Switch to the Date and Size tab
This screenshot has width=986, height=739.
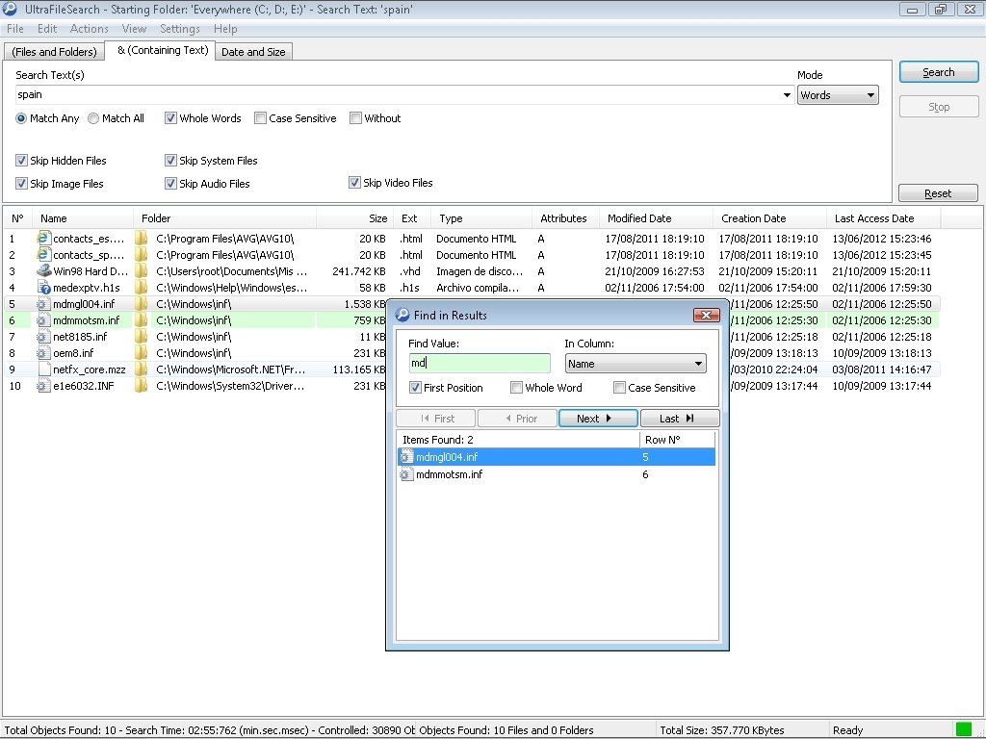(253, 52)
